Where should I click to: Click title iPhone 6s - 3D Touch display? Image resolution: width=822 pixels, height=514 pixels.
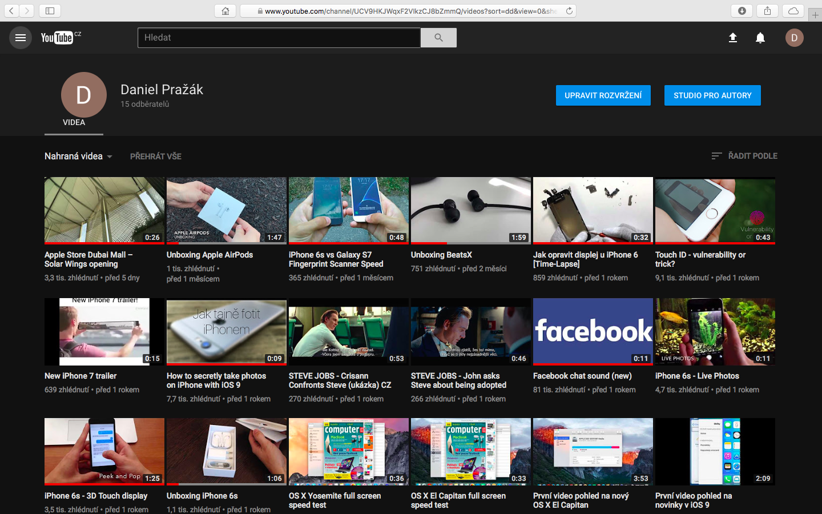[x=96, y=496]
